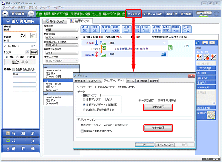Select route result No.1 10:00 - 10:28
Image resolution: width=222 pixels, height=162 pixels.
(x=61, y=72)
